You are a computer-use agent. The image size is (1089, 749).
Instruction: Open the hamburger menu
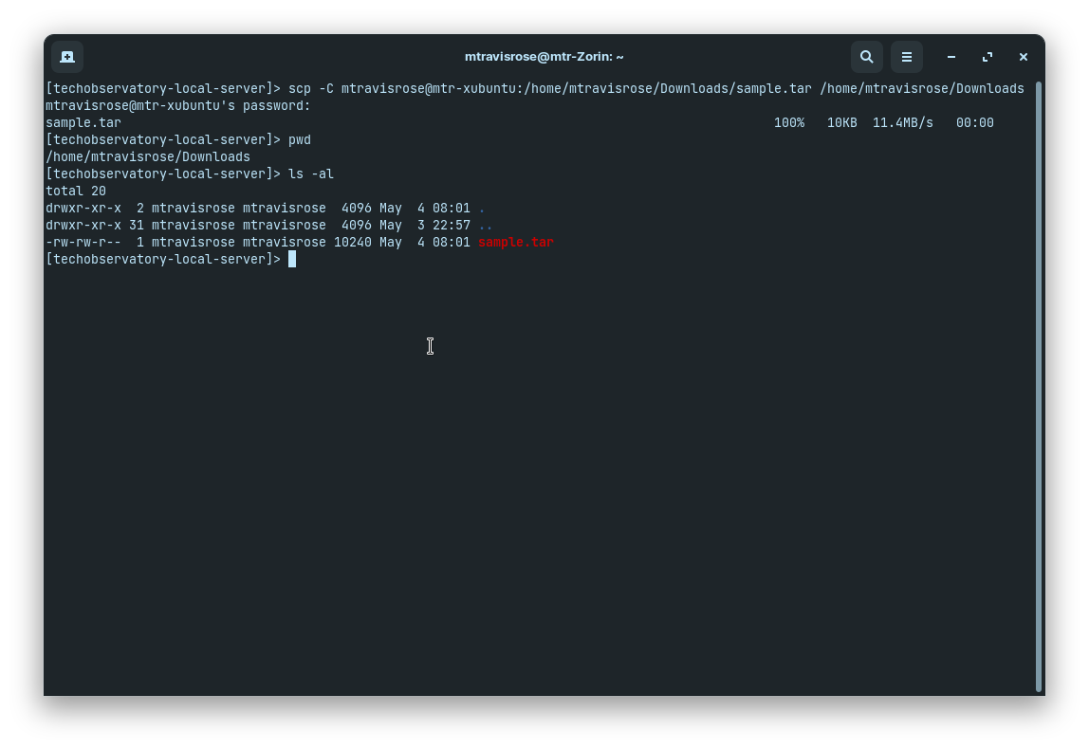[x=907, y=57]
